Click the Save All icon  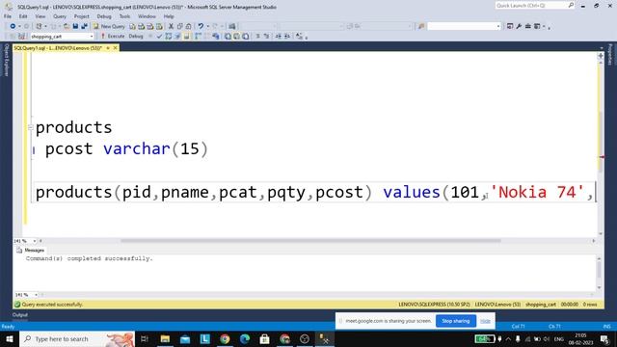pos(84,26)
